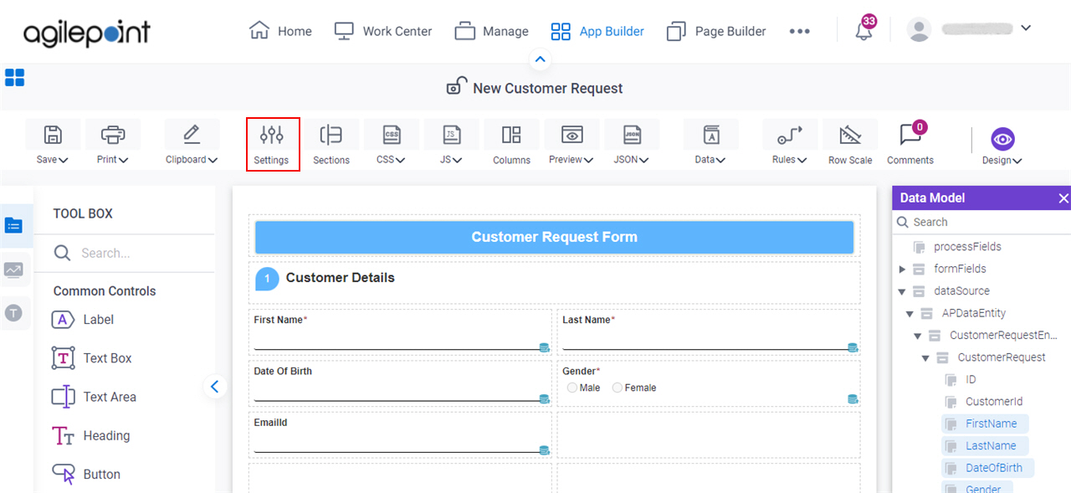Click the database icon on Date Of Birth field

pyautogui.click(x=544, y=399)
